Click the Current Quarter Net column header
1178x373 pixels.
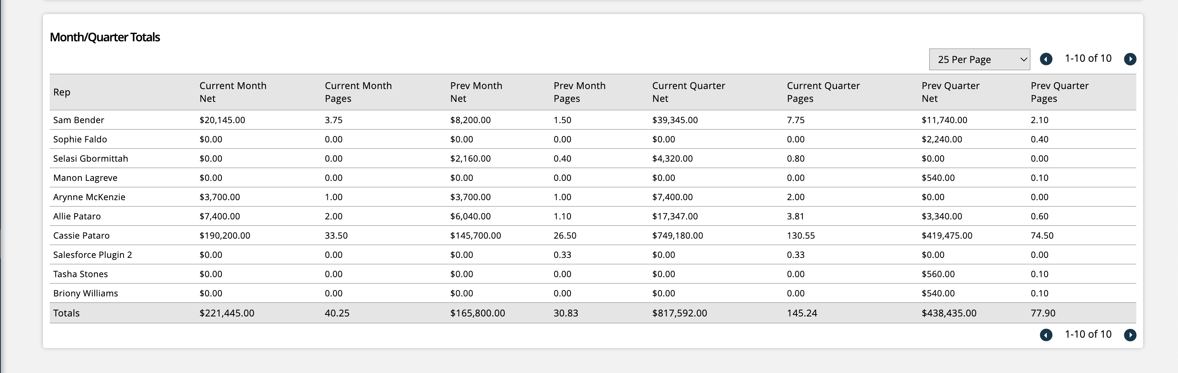[x=688, y=92]
